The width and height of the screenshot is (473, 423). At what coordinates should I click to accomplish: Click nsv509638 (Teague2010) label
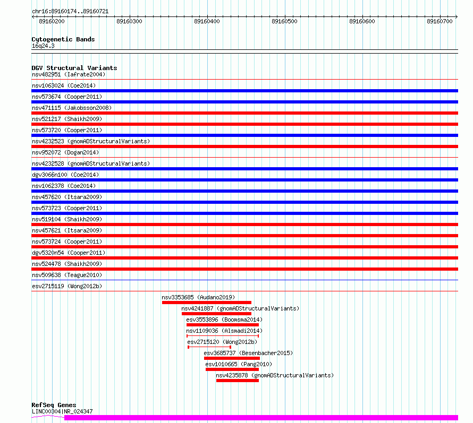pyautogui.click(x=67, y=275)
